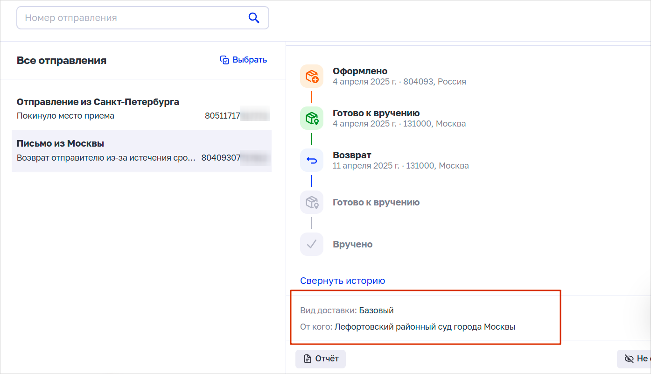Click the magnifier search icon
The image size is (651, 374).
pos(253,18)
